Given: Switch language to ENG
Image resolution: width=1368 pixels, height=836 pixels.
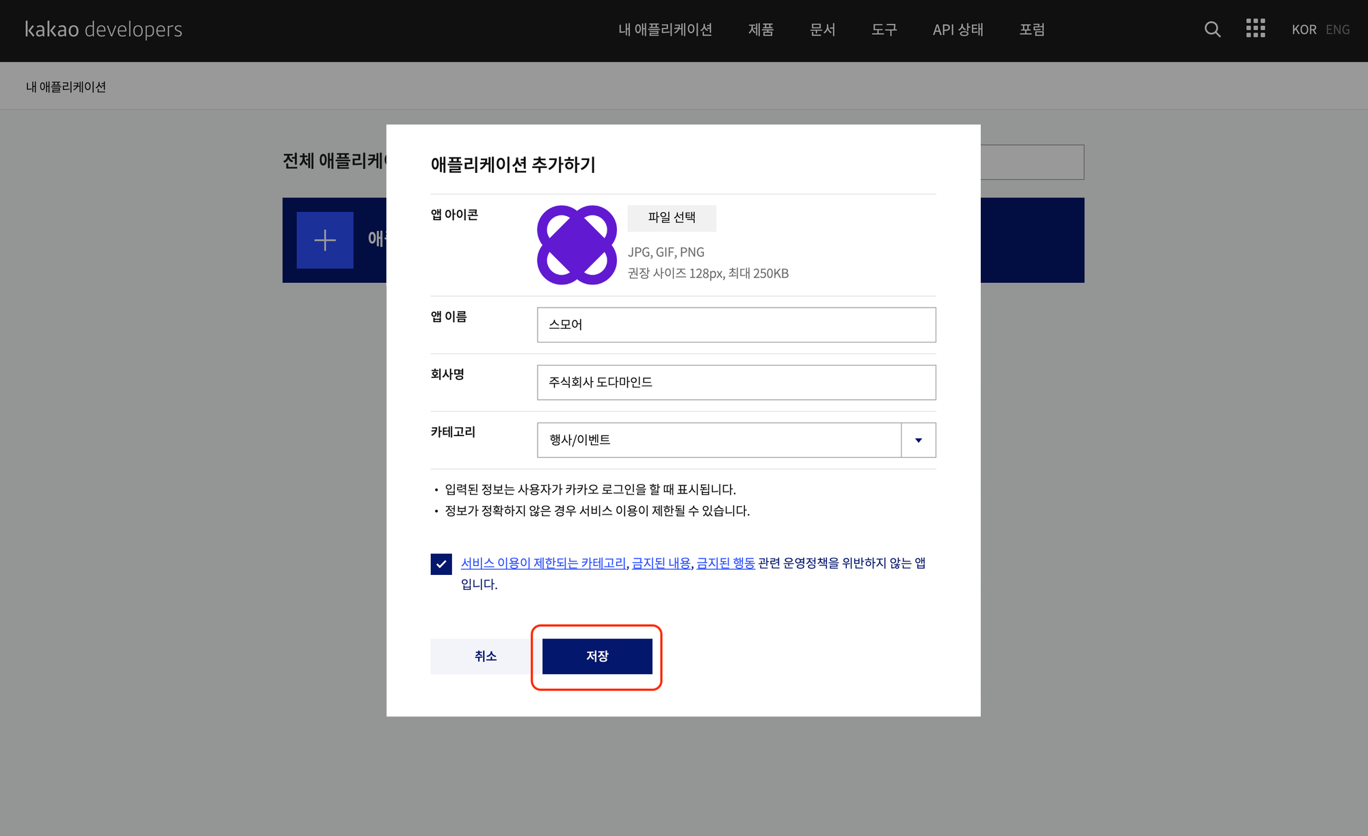Looking at the screenshot, I should (1337, 29).
